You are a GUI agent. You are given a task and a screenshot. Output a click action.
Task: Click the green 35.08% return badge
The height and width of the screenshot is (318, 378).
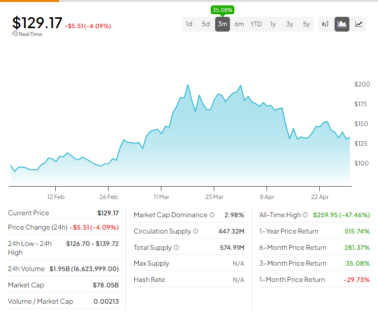tap(223, 10)
